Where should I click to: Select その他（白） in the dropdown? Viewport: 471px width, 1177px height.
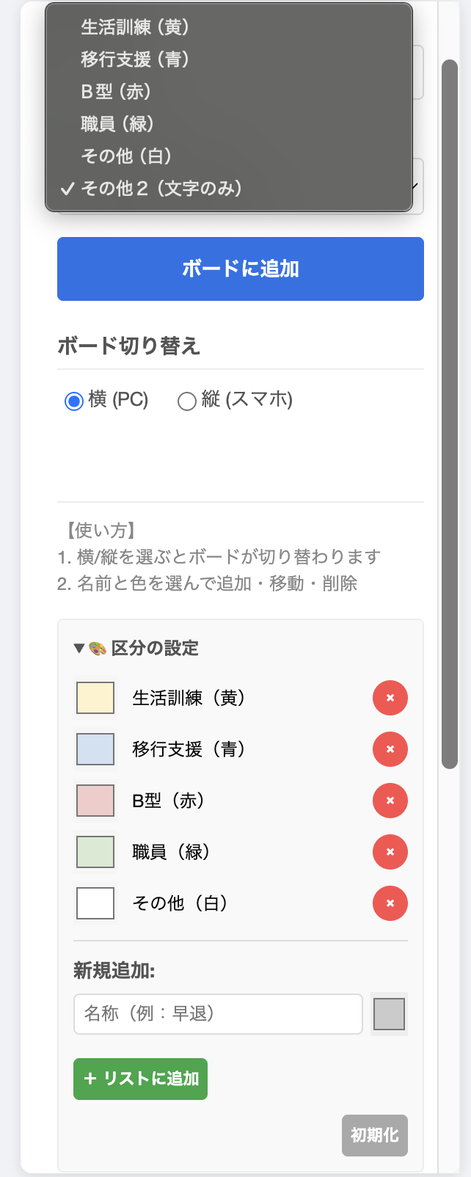(x=126, y=156)
